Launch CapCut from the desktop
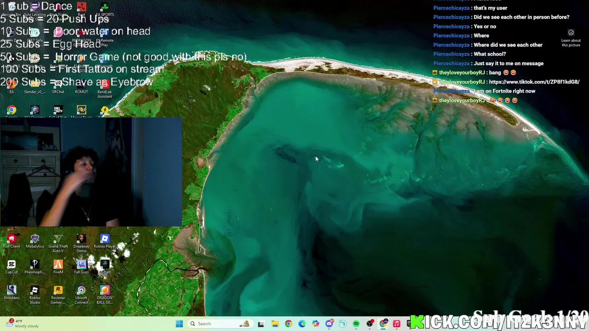Screen dimensions: 589x331 point(12,267)
